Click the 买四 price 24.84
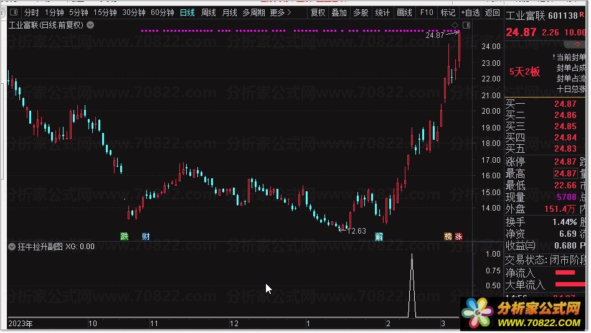The width and height of the screenshot is (591, 333). (565, 137)
